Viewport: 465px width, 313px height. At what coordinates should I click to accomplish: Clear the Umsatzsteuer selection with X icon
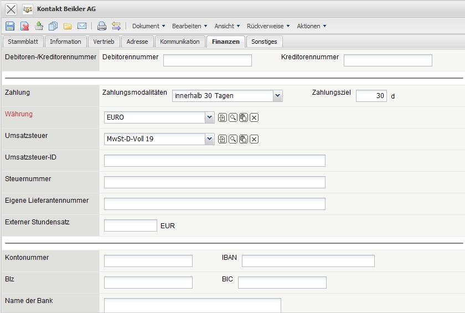point(254,139)
